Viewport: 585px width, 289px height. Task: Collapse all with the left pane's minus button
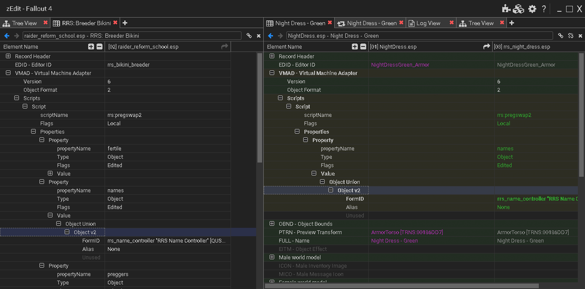click(x=100, y=46)
